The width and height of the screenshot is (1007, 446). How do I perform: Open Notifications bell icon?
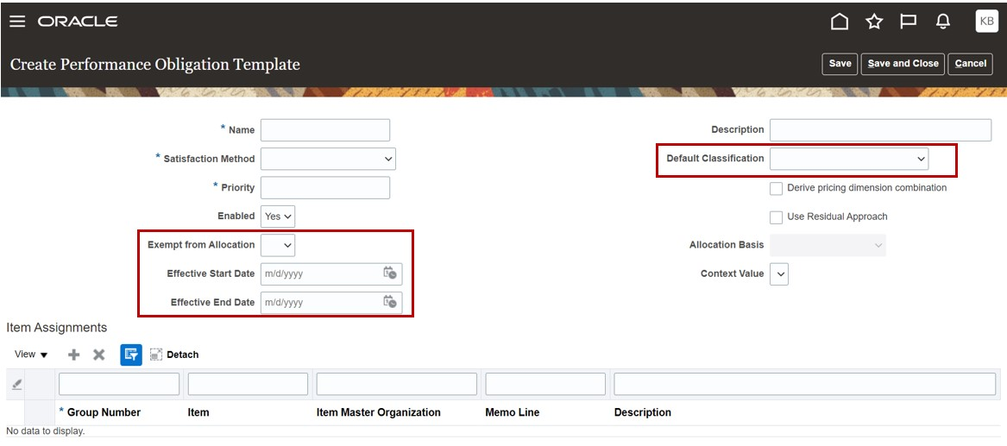[943, 22]
